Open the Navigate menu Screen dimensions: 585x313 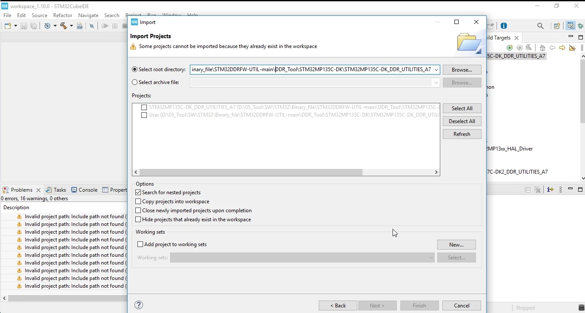pyautogui.click(x=88, y=15)
